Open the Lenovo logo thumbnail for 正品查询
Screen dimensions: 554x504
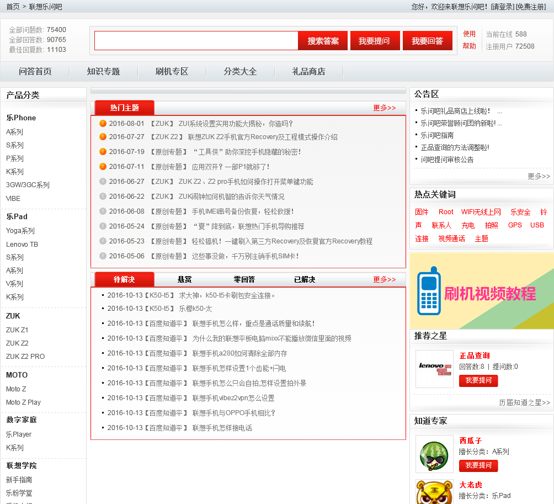coord(435,369)
